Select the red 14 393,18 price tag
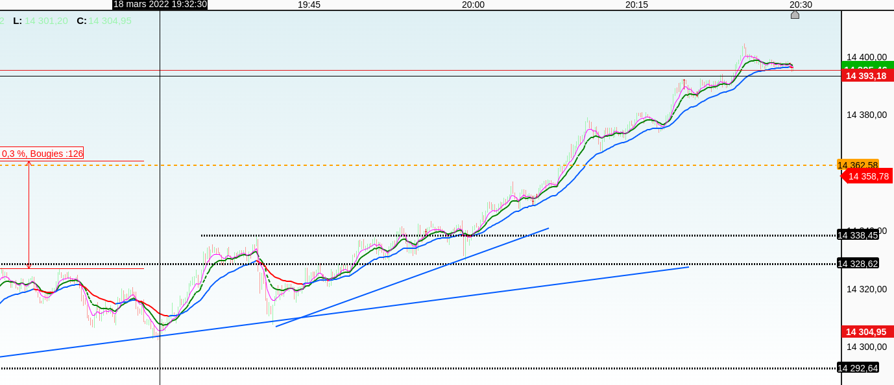The image size is (894, 385). [867, 76]
